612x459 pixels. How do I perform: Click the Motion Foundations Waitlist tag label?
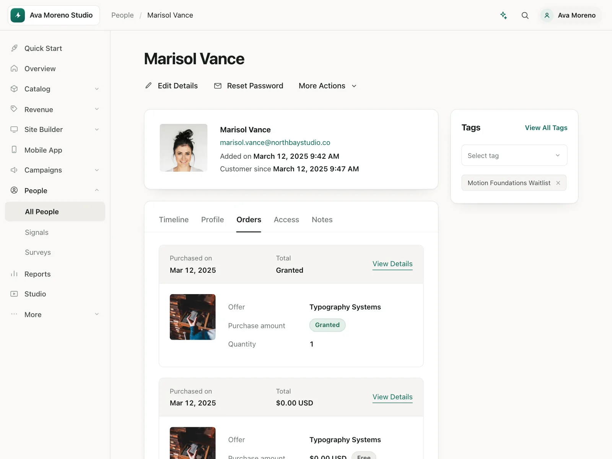point(509,183)
